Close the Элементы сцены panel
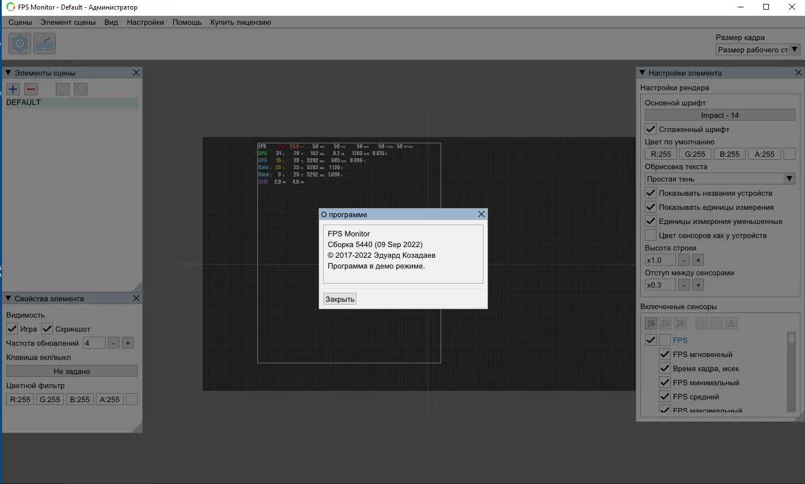This screenshot has height=484, width=805. [x=136, y=73]
